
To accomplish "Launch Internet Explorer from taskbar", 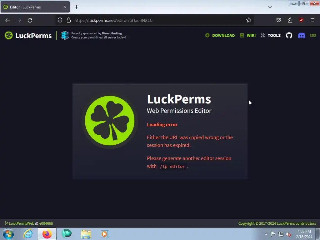I will (28, 234).
